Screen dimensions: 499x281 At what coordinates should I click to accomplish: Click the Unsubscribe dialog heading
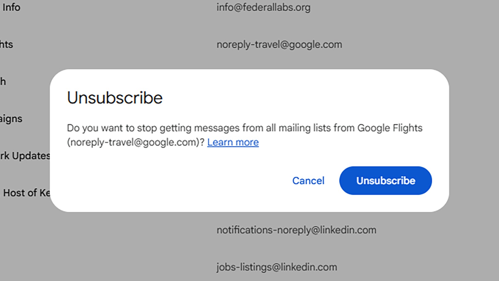pos(115,98)
